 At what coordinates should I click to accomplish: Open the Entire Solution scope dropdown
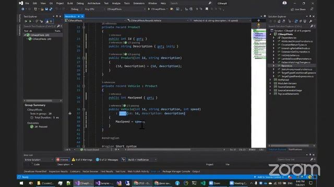(39, 159)
